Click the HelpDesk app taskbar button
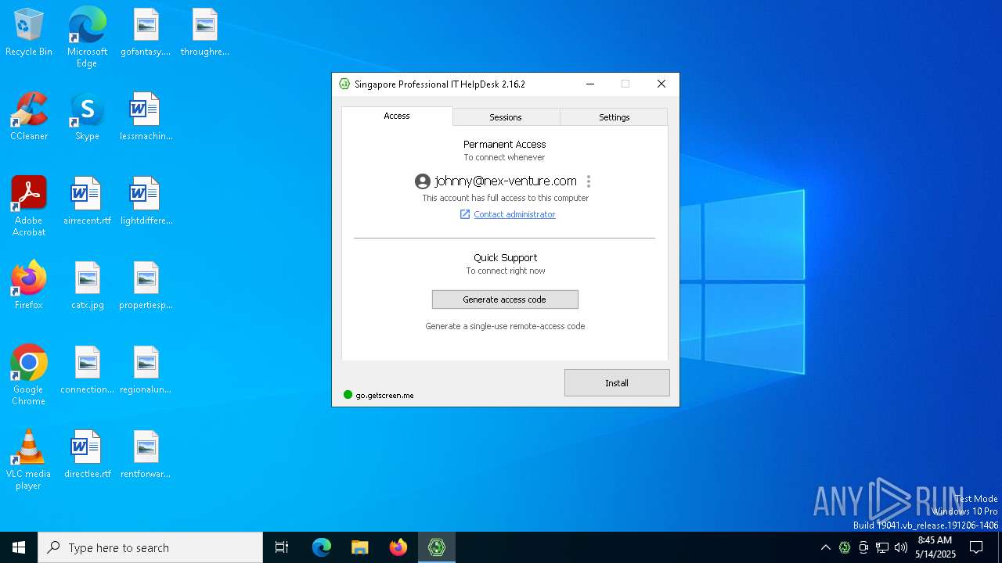Viewport: 1002px width, 563px height. point(437,547)
